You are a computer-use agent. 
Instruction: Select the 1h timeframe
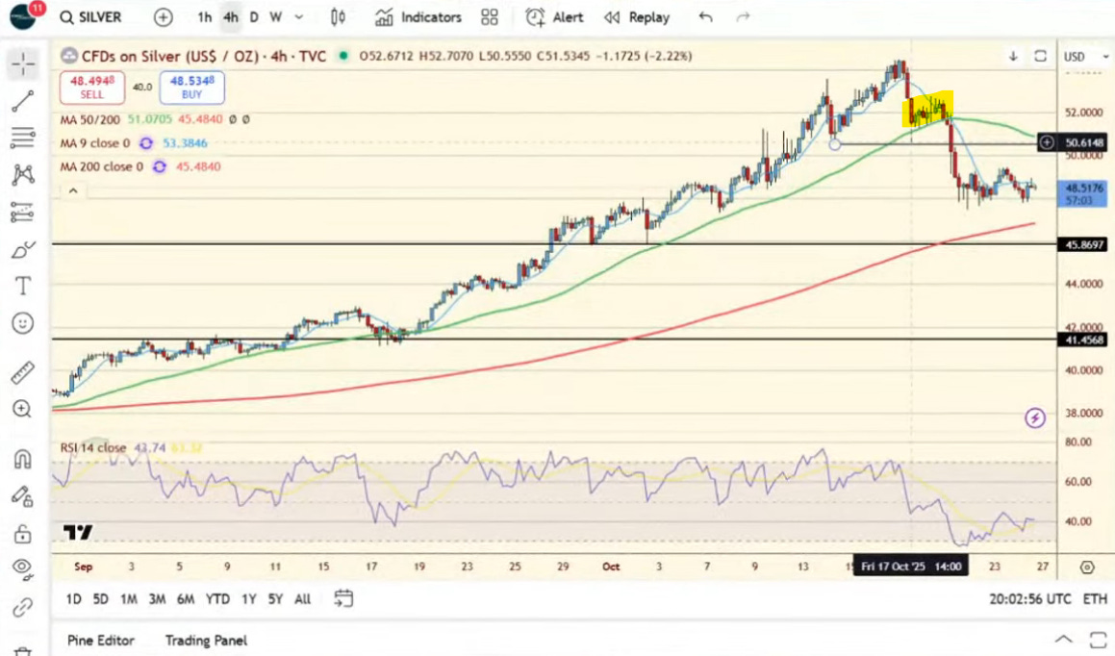pos(205,17)
